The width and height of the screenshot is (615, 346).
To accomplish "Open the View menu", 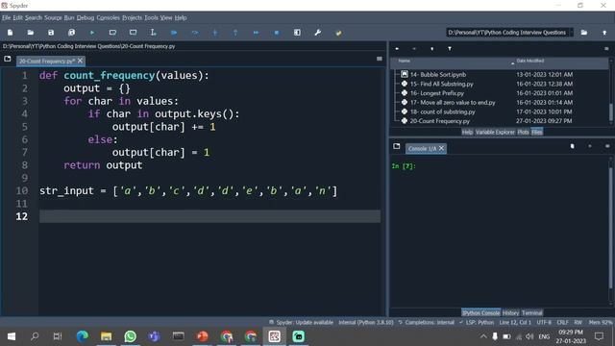I will tap(166, 17).
